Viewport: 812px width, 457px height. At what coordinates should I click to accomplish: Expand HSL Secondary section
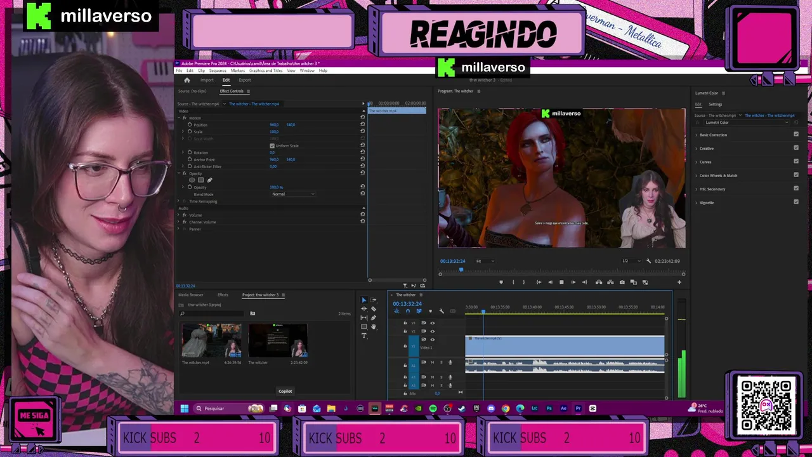coord(697,189)
